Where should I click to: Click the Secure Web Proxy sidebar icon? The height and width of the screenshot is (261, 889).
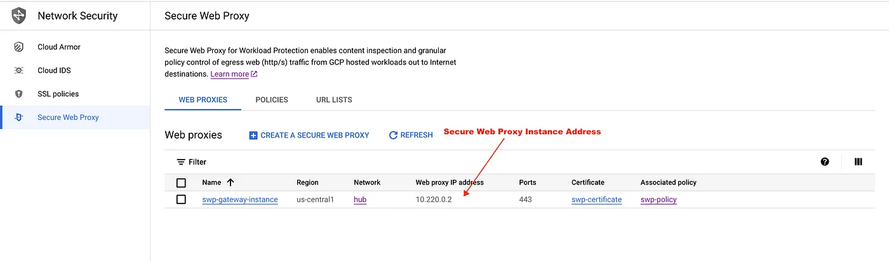[19, 117]
